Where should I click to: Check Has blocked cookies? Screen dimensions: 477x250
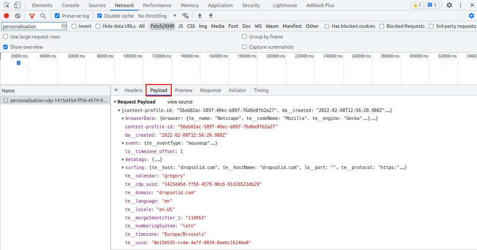(327, 26)
